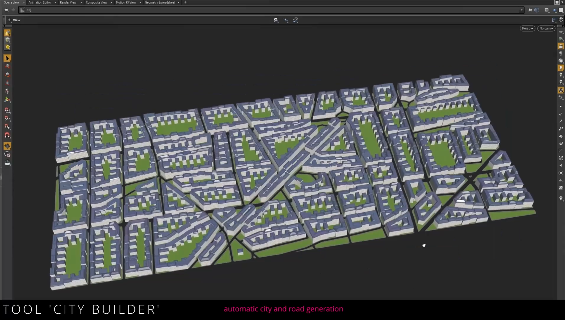Viewport: 565px width, 320px height.
Task: Click the high quality lighting with shadows icon
Action: 561,82
